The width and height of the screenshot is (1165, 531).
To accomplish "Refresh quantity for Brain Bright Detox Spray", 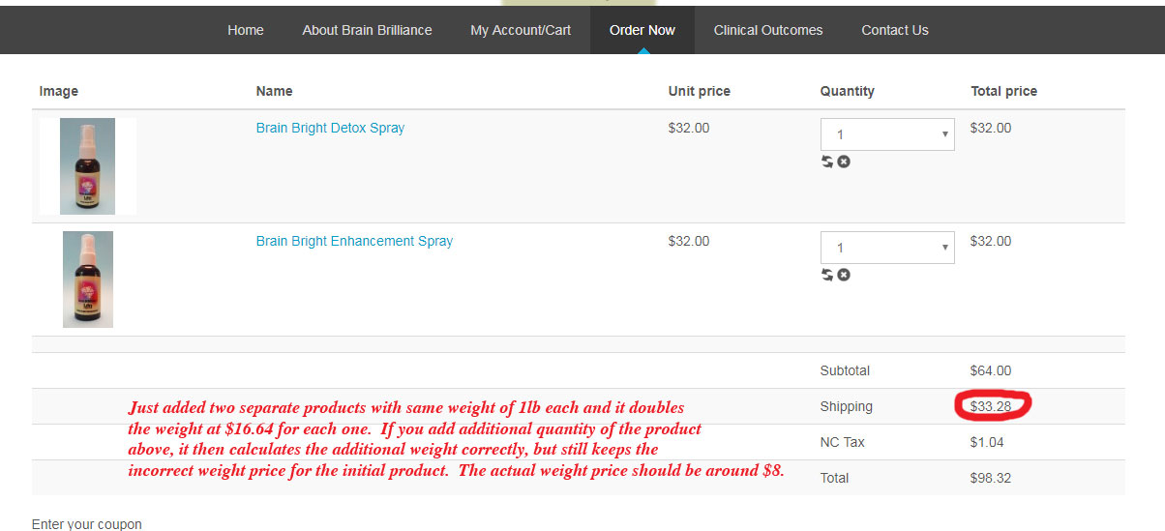I will pos(827,162).
